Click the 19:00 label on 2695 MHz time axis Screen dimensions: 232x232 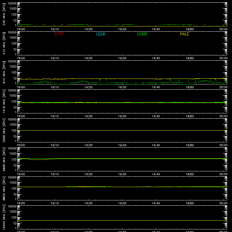tap(21, 145)
